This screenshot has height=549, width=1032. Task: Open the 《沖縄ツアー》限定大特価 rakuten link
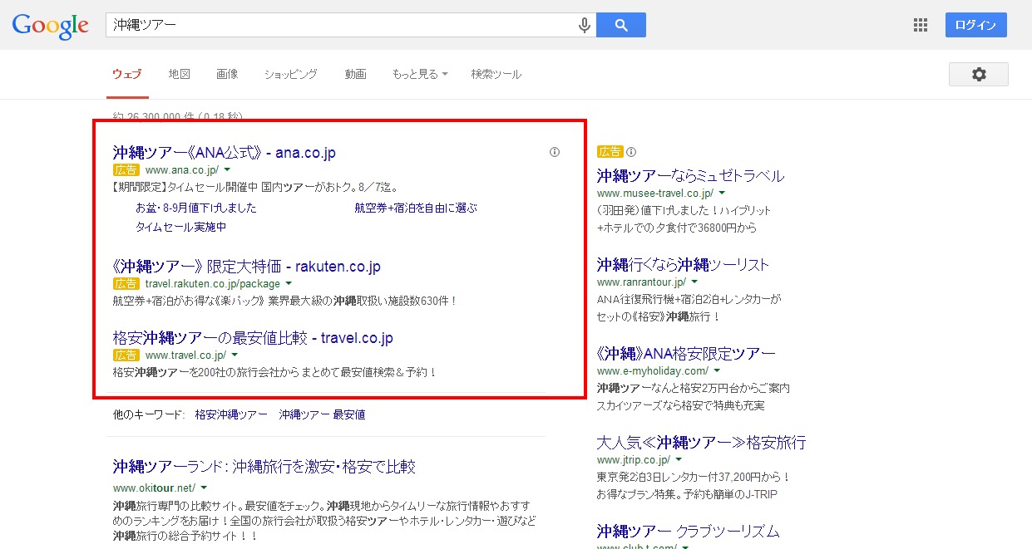click(x=247, y=267)
